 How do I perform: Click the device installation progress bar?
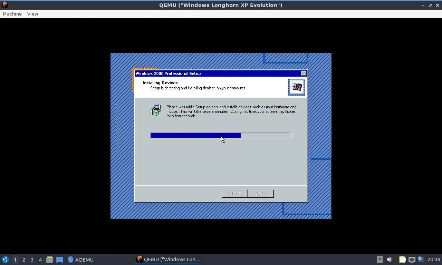point(221,135)
